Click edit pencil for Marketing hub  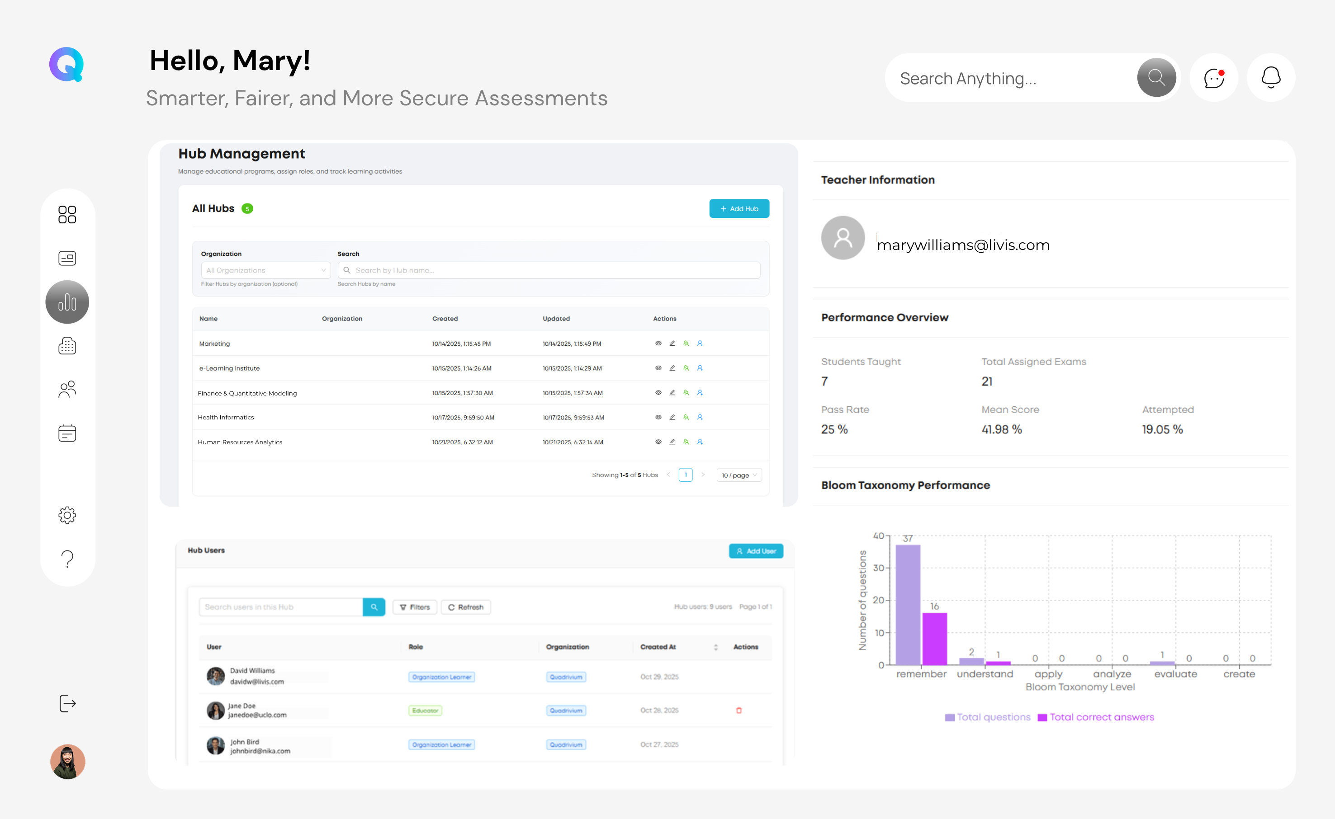(672, 344)
